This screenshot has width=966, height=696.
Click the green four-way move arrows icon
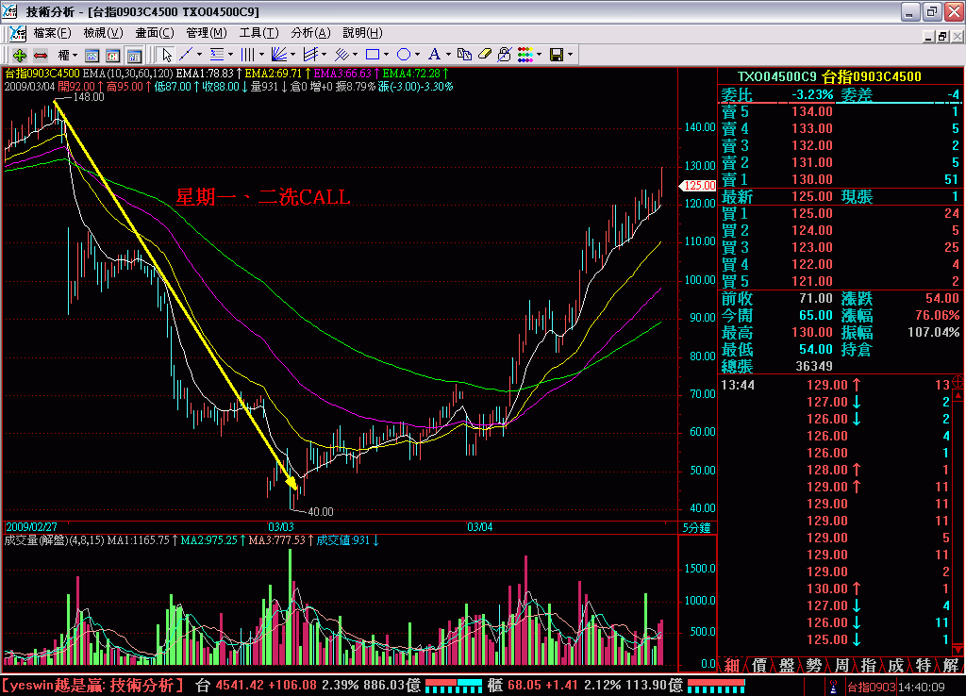pos(19,56)
